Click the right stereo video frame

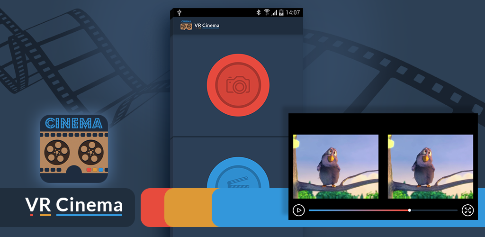pyautogui.click(x=431, y=166)
